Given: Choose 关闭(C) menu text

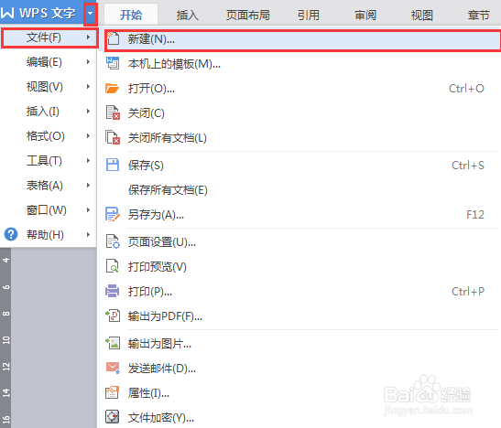Looking at the screenshot, I should 146,112.
